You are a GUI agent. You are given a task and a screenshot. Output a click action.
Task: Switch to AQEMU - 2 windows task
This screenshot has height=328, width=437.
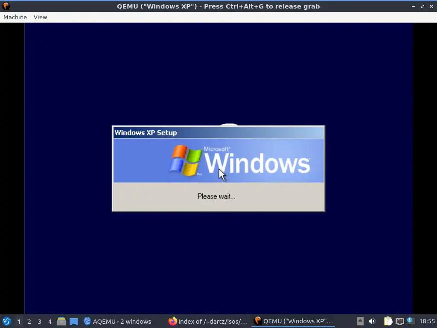tap(117, 321)
